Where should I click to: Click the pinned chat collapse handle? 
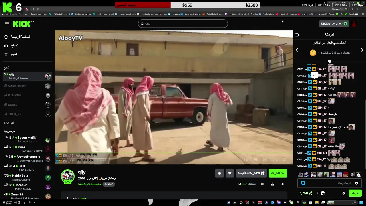[329, 62]
